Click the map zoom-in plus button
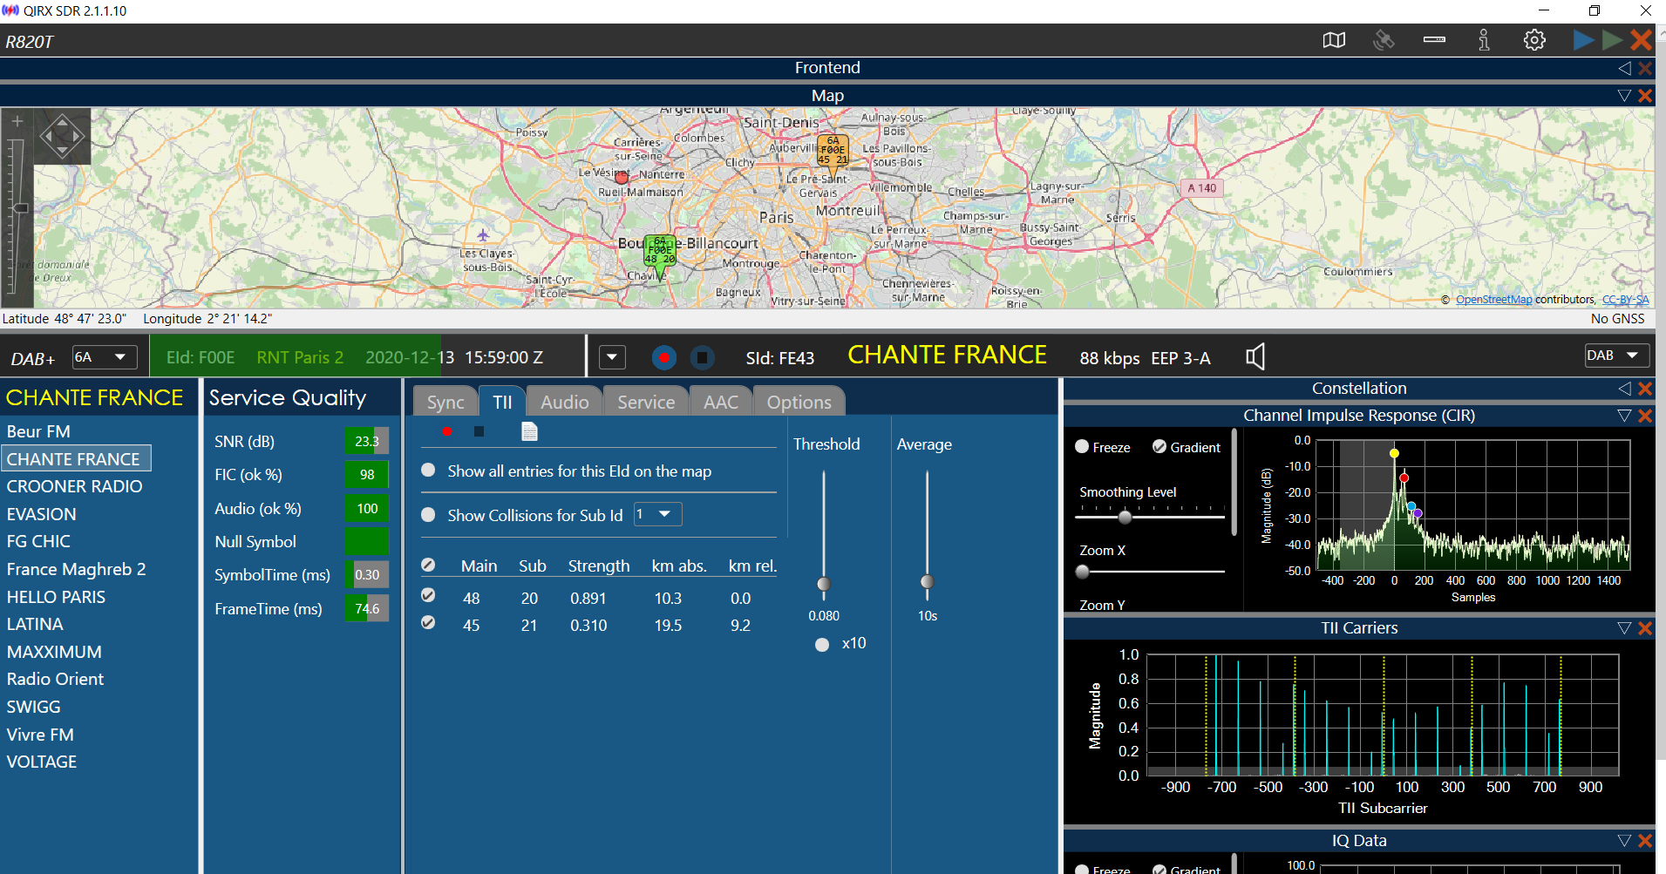This screenshot has width=1666, height=874. (17, 122)
